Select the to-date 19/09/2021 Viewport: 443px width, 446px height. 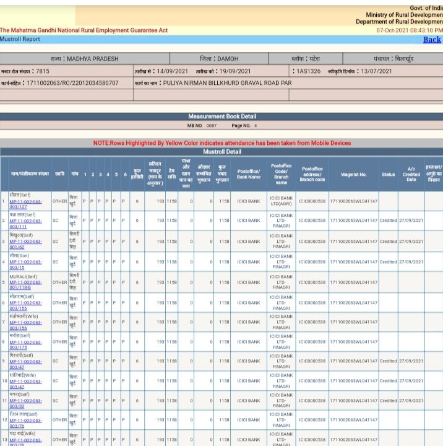tap(235, 71)
